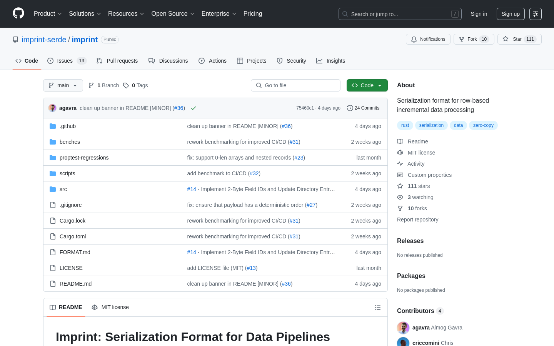Screen dimensions: 554x346
Task: Fork the repository with Fork button
Action: coord(474,39)
